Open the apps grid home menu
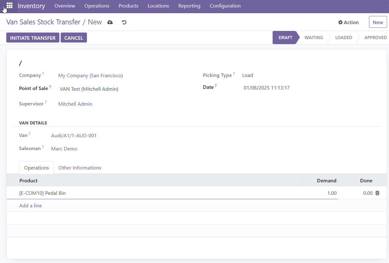The height and width of the screenshot is (263, 389). pos(9,6)
